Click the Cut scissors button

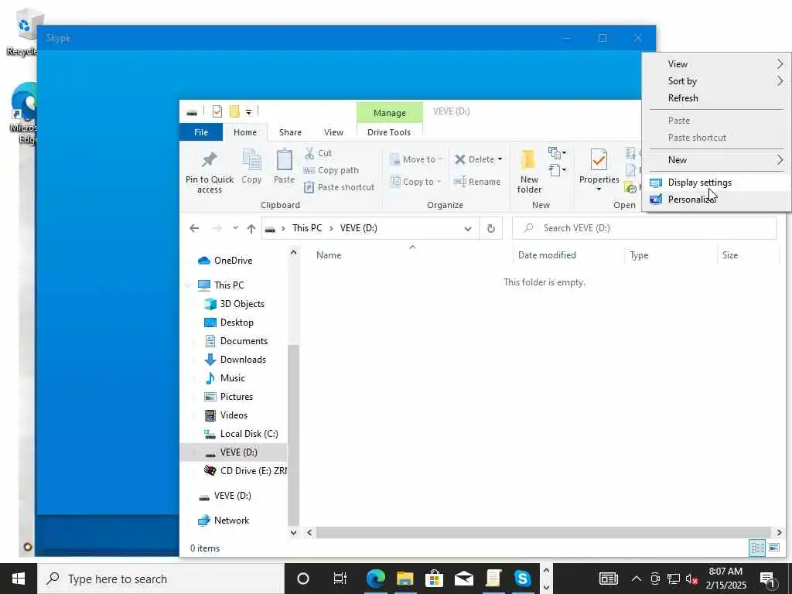pos(318,153)
